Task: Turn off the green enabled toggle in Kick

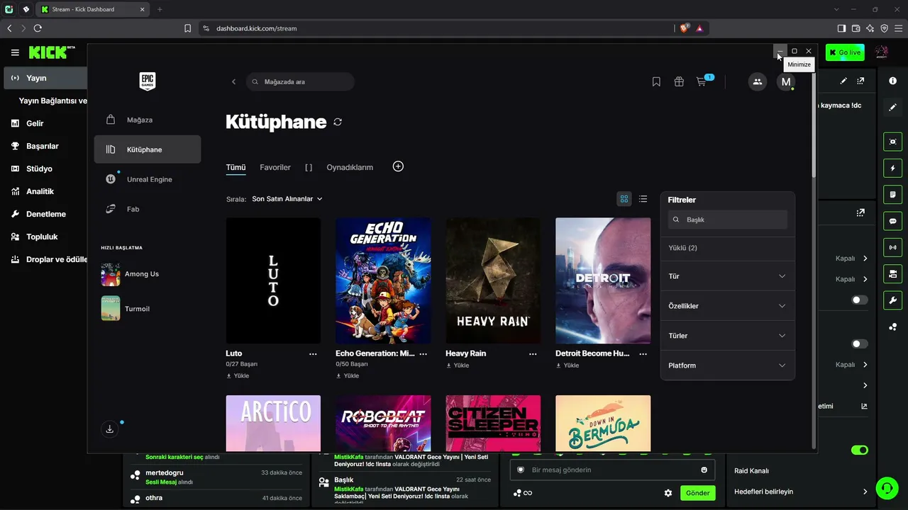Action: [x=860, y=450]
